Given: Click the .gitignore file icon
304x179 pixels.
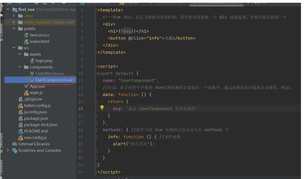Looking at the screenshot, I should tap(21, 99).
